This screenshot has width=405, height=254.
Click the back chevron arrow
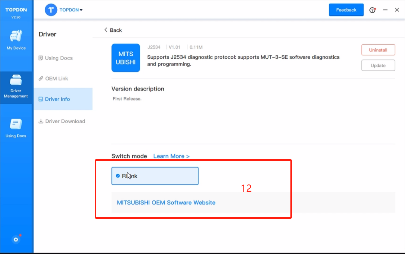[x=106, y=30]
